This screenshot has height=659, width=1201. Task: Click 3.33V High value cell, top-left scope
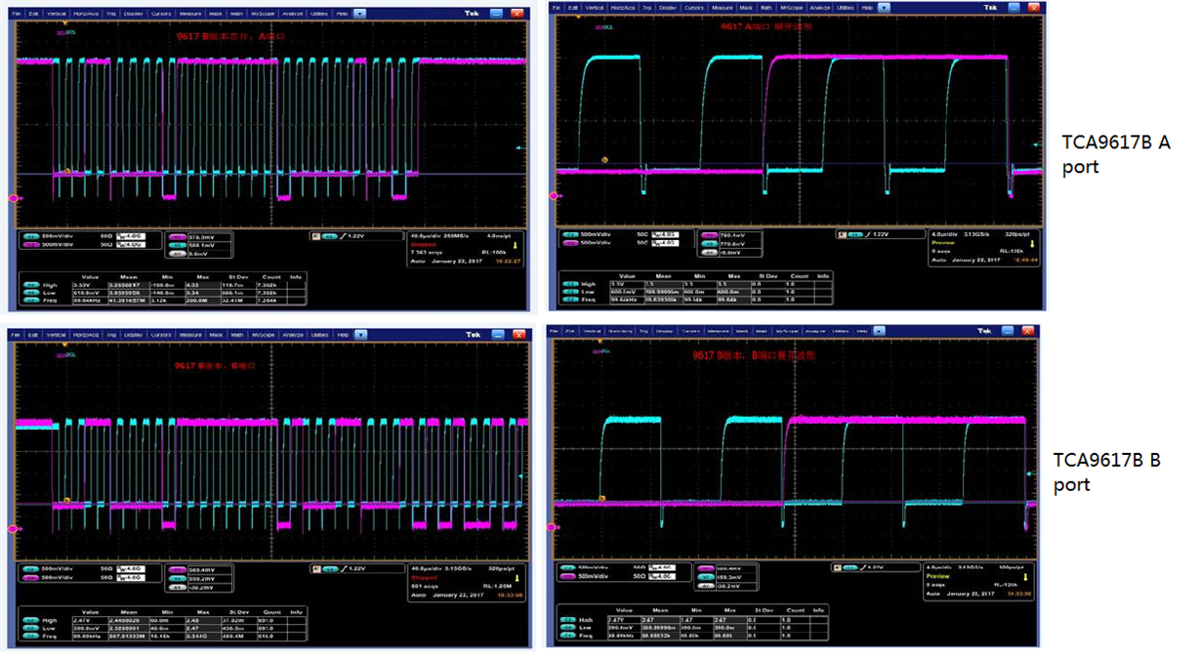point(89,284)
